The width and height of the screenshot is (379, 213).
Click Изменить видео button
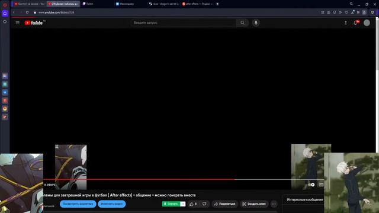(112, 204)
